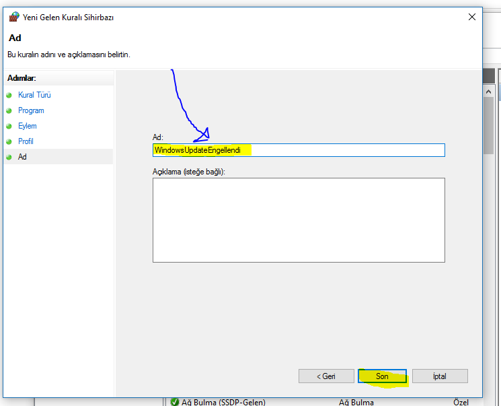This screenshot has width=501, height=406.
Task: Click scroll up arrow in background window
Action: point(488,92)
